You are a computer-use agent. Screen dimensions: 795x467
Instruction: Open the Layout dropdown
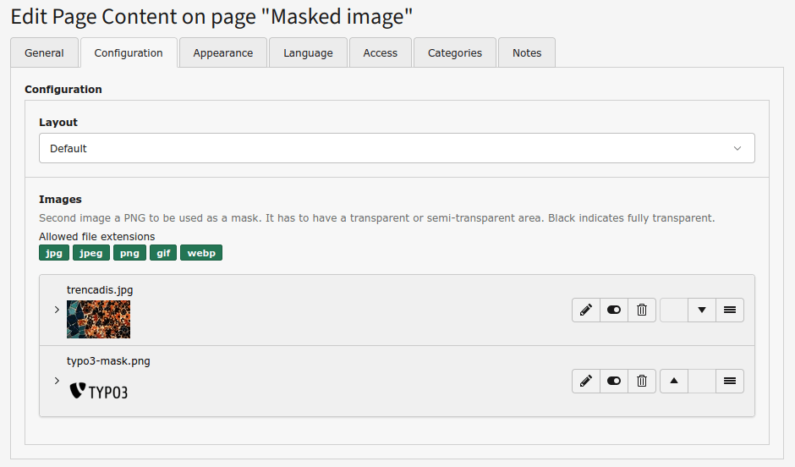[397, 149]
